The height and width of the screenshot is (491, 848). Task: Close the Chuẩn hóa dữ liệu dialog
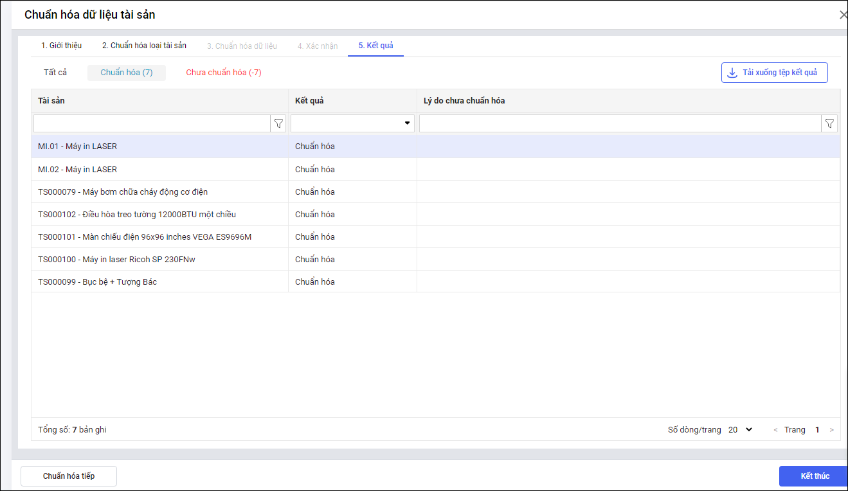pos(843,15)
